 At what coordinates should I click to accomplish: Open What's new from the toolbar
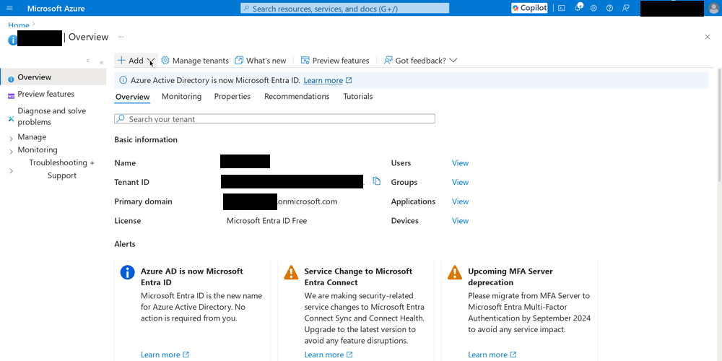(x=260, y=61)
